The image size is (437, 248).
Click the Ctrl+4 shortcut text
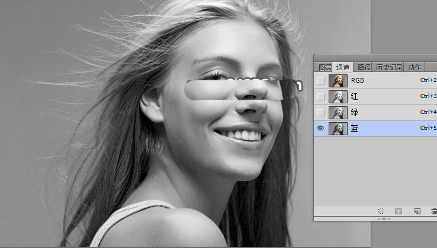click(428, 112)
